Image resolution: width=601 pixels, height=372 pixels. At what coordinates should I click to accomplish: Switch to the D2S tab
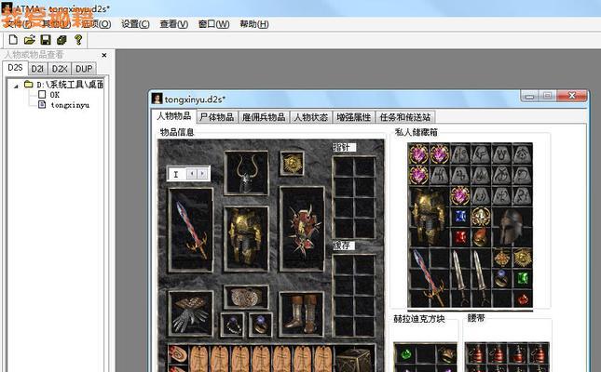15,68
